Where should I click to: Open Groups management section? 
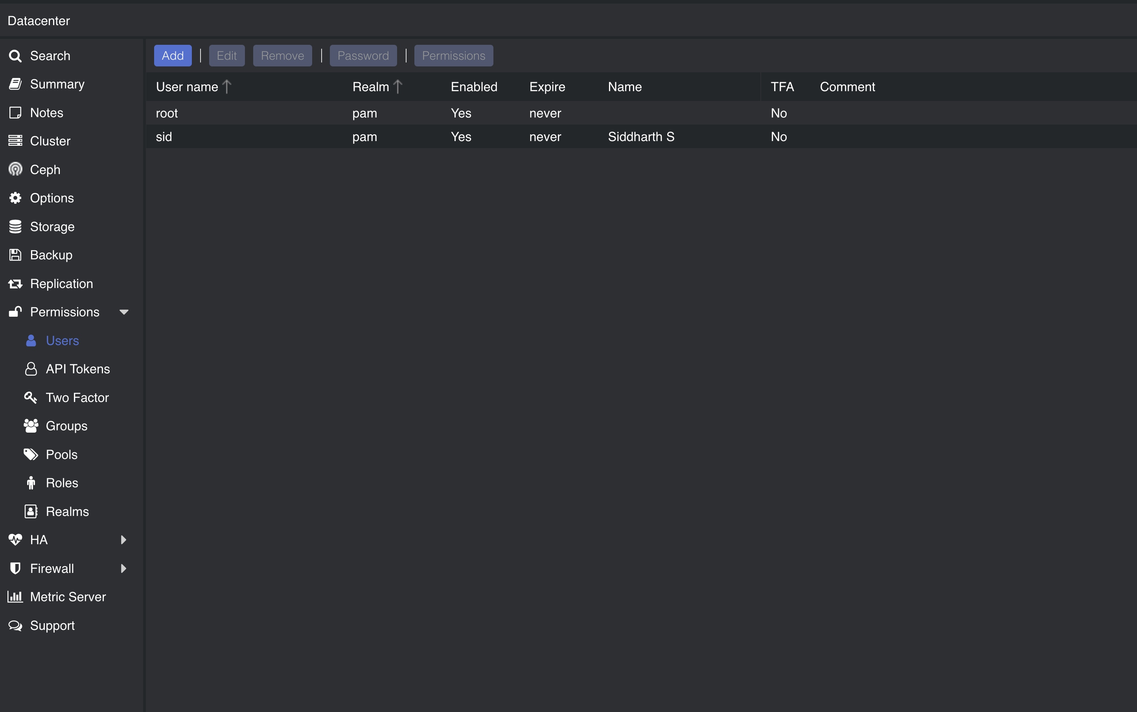[66, 426]
